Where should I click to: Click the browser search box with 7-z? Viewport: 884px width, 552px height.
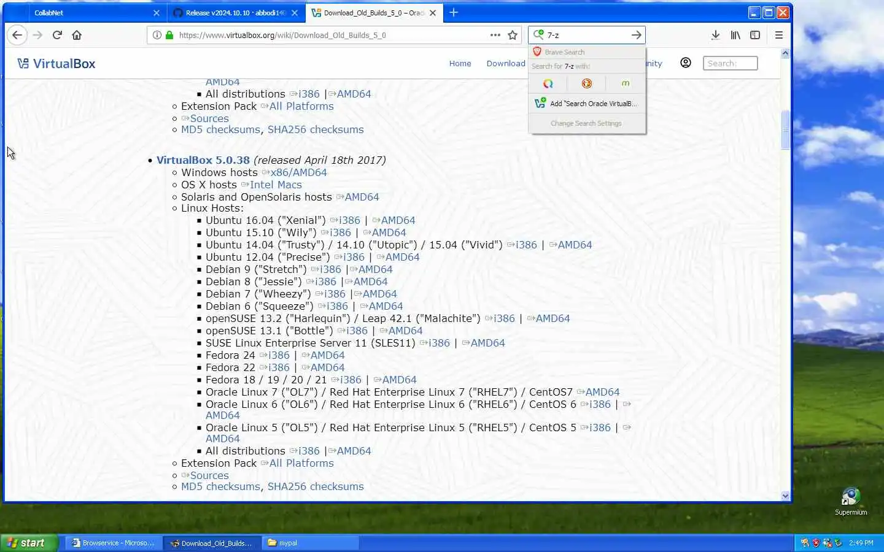tap(586, 35)
